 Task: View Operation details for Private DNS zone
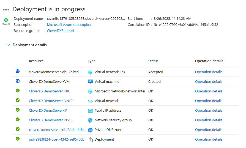pyautogui.click(x=209, y=130)
